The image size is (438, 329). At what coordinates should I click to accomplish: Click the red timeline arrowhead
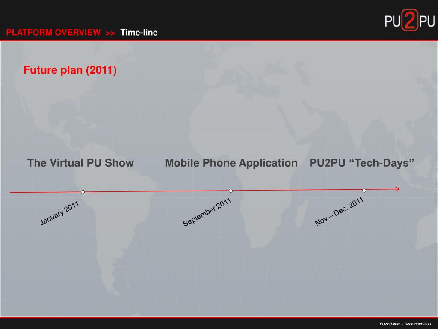coord(397,189)
